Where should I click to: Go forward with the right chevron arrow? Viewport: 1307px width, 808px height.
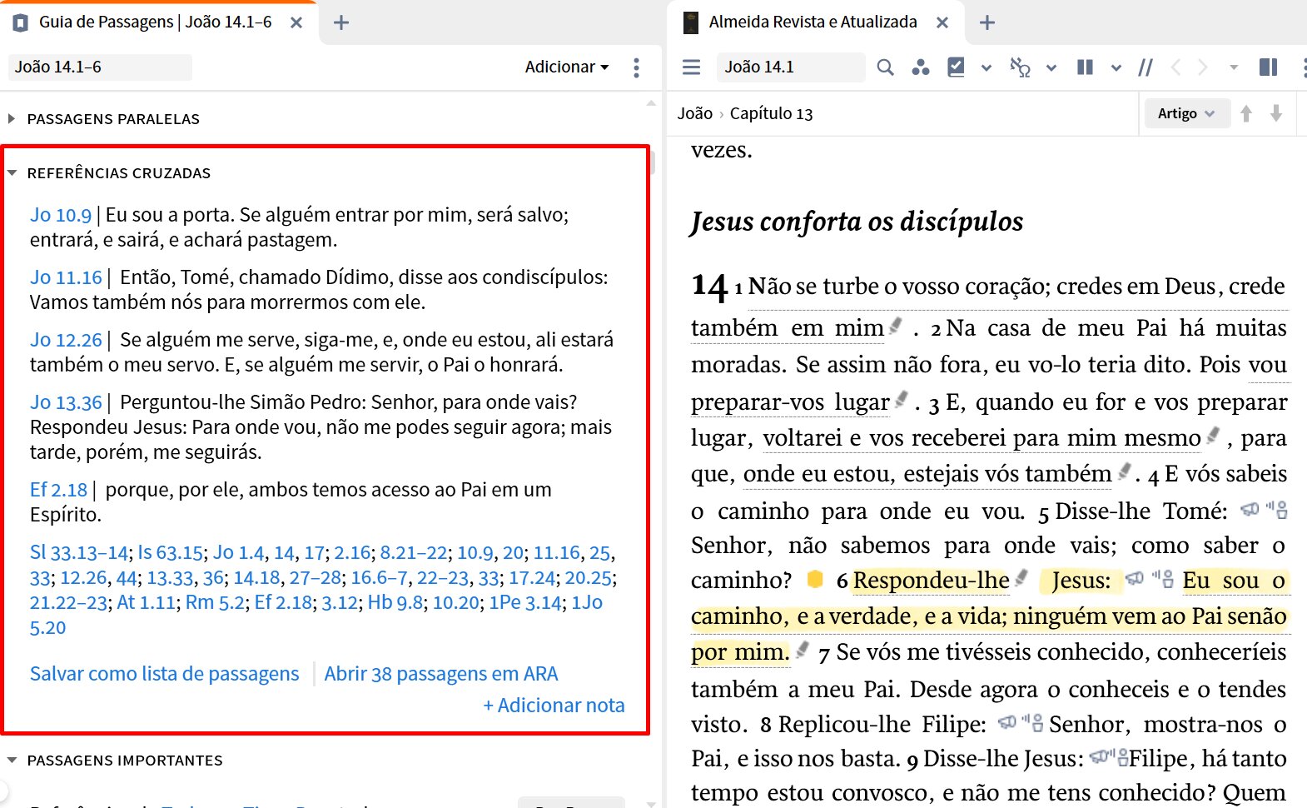pyautogui.click(x=1202, y=67)
